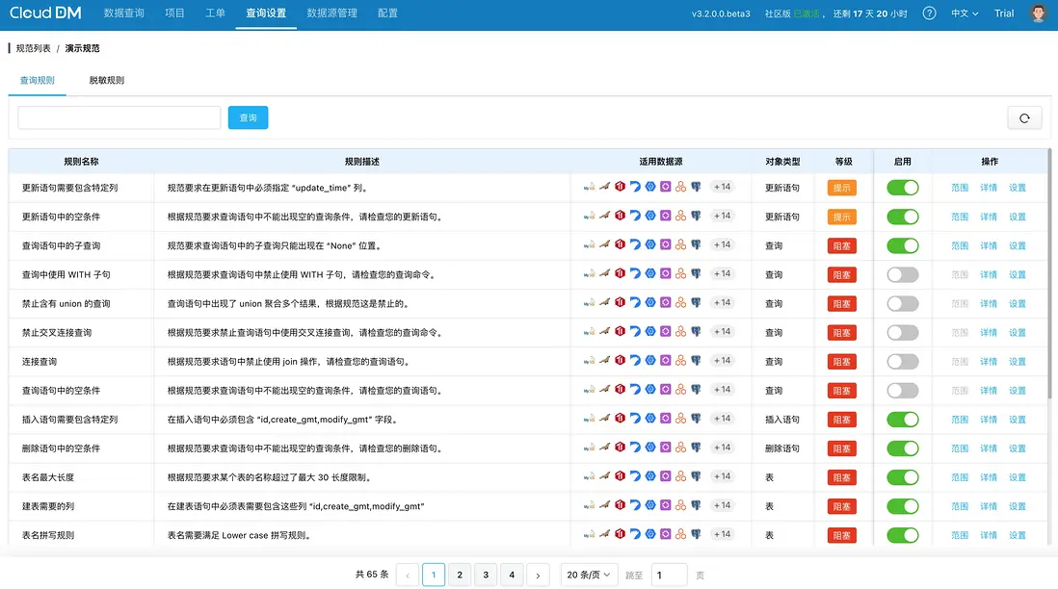Click red hexagon database icon in 表名最大长度 row

click(x=620, y=476)
